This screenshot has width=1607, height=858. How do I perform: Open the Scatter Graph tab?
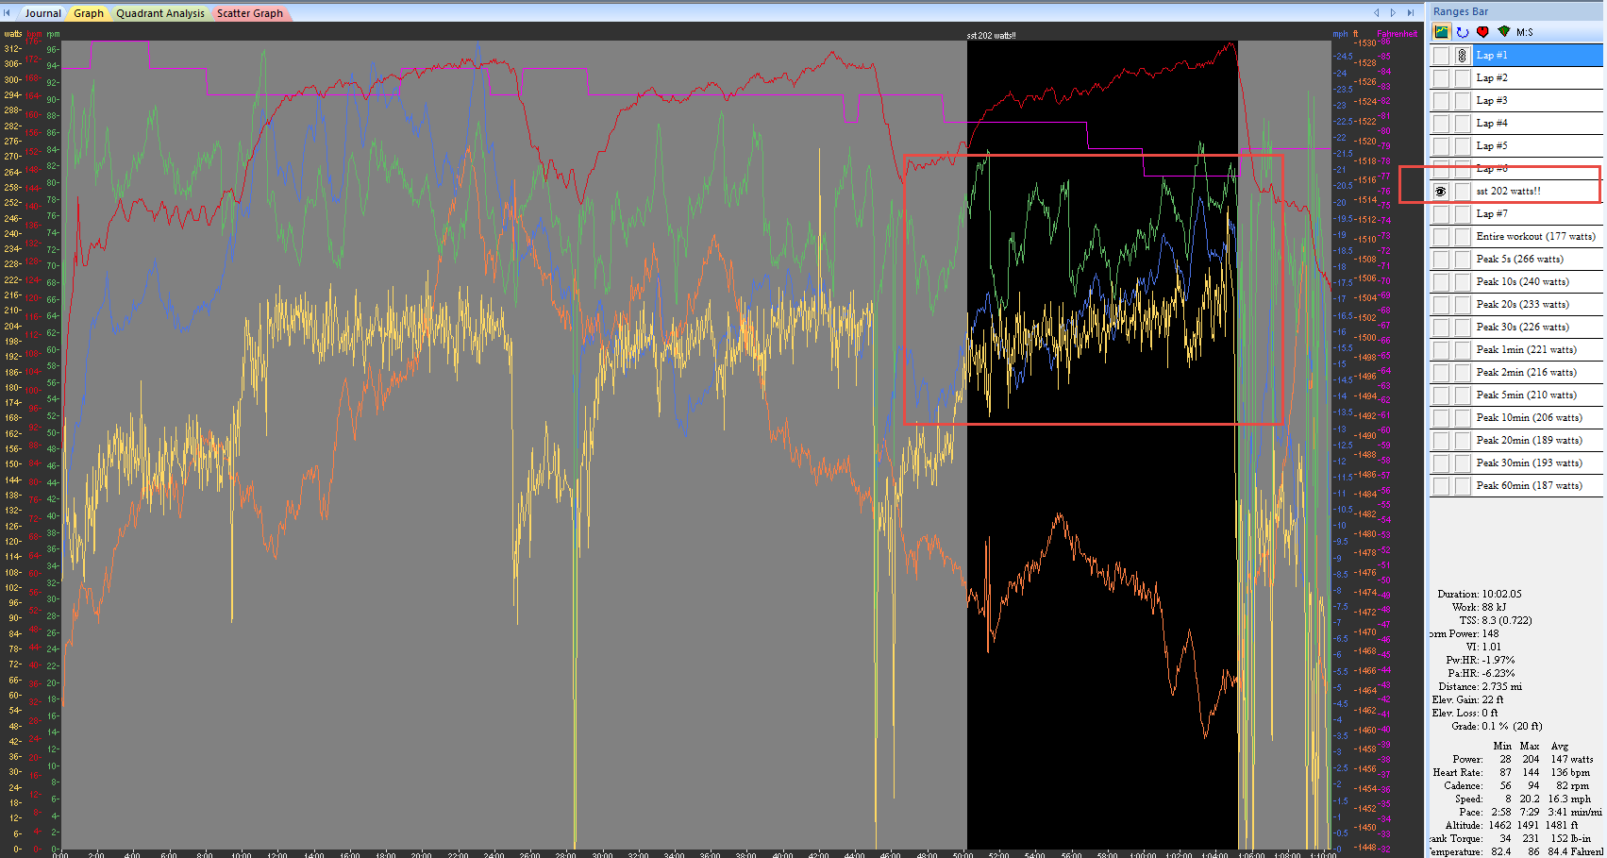tap(249, 13)
